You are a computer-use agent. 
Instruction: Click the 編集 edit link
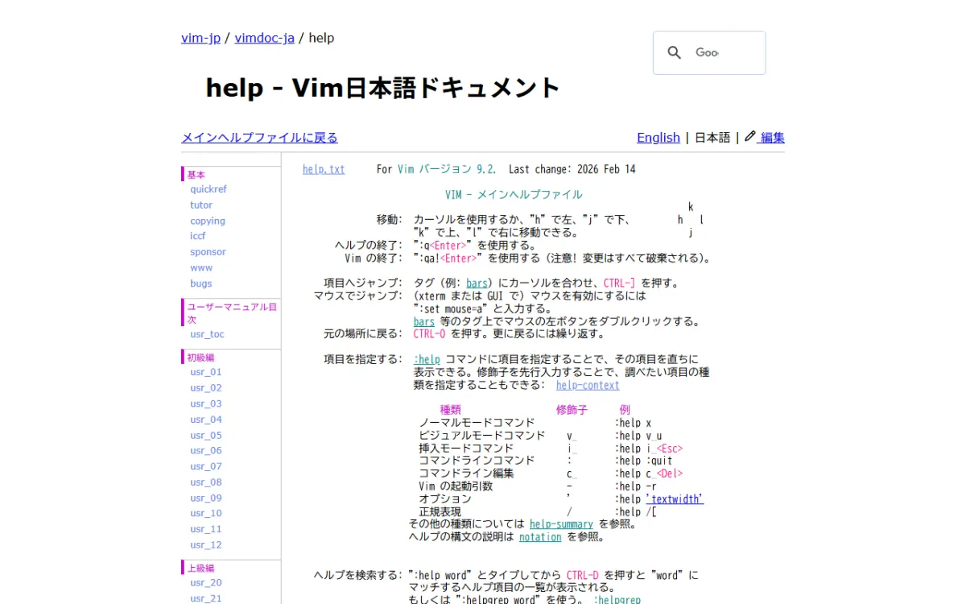click(x=773, y=138)
